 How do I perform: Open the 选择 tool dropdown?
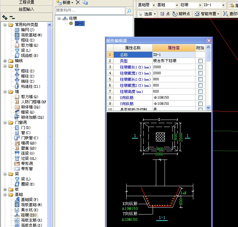[x=155, y=14]
